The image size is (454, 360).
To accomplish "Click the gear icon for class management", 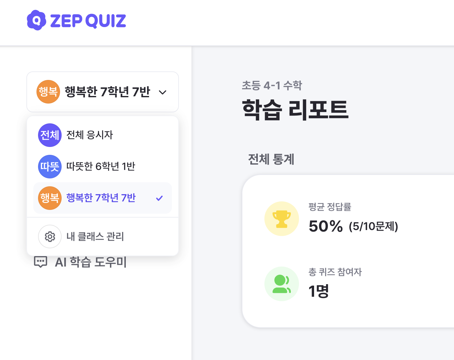I will 50,236.
